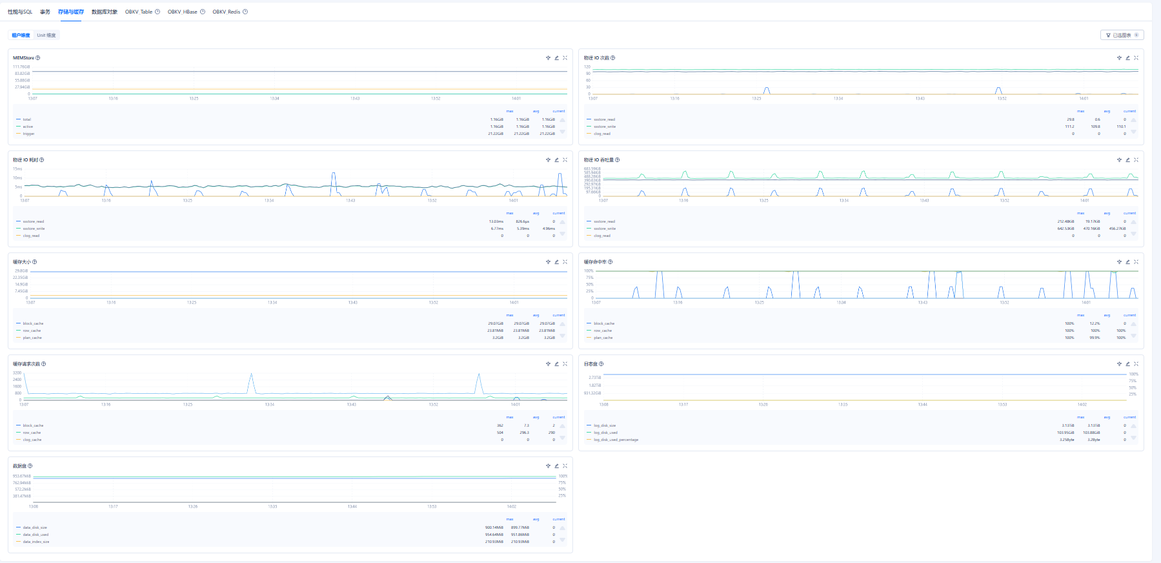Viewport: 1161px width, 563px height.
Task: Open the 数据库对象 tab
Action: pyautogui.click(x=105, y=12)
